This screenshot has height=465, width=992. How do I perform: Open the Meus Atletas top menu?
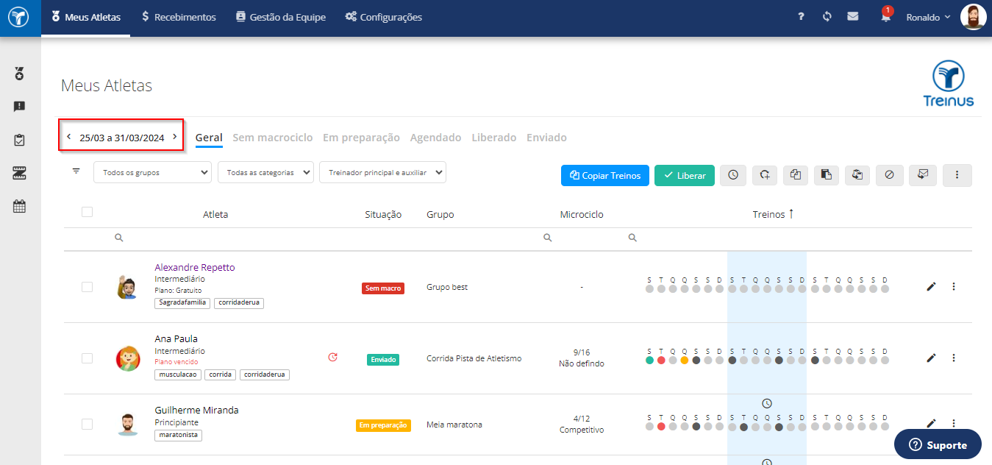pos(86,17)
